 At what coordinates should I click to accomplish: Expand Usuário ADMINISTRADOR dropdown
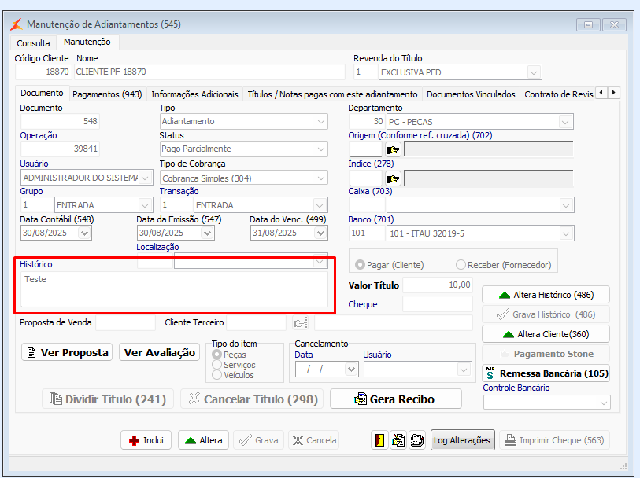(x=145, y=178)
